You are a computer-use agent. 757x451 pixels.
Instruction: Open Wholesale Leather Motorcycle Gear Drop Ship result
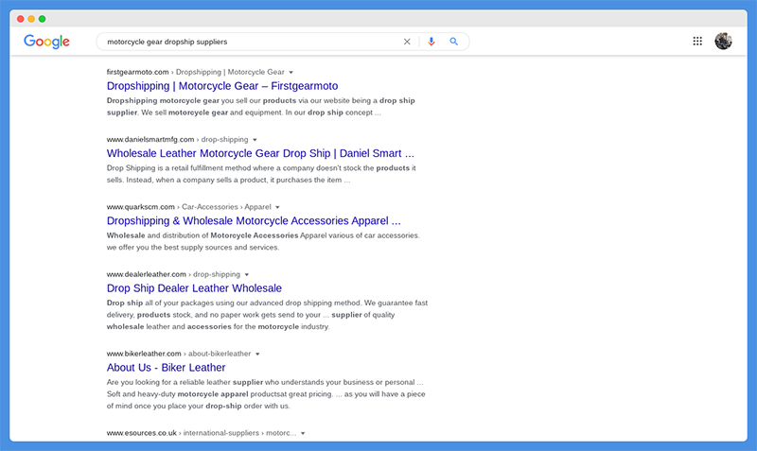tap(260, 153)
